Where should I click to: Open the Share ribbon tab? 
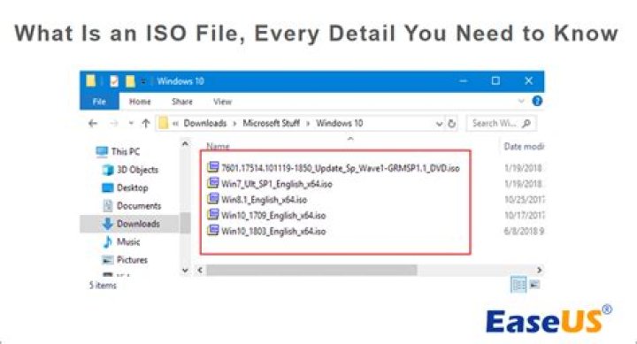[x=181, y=102]
